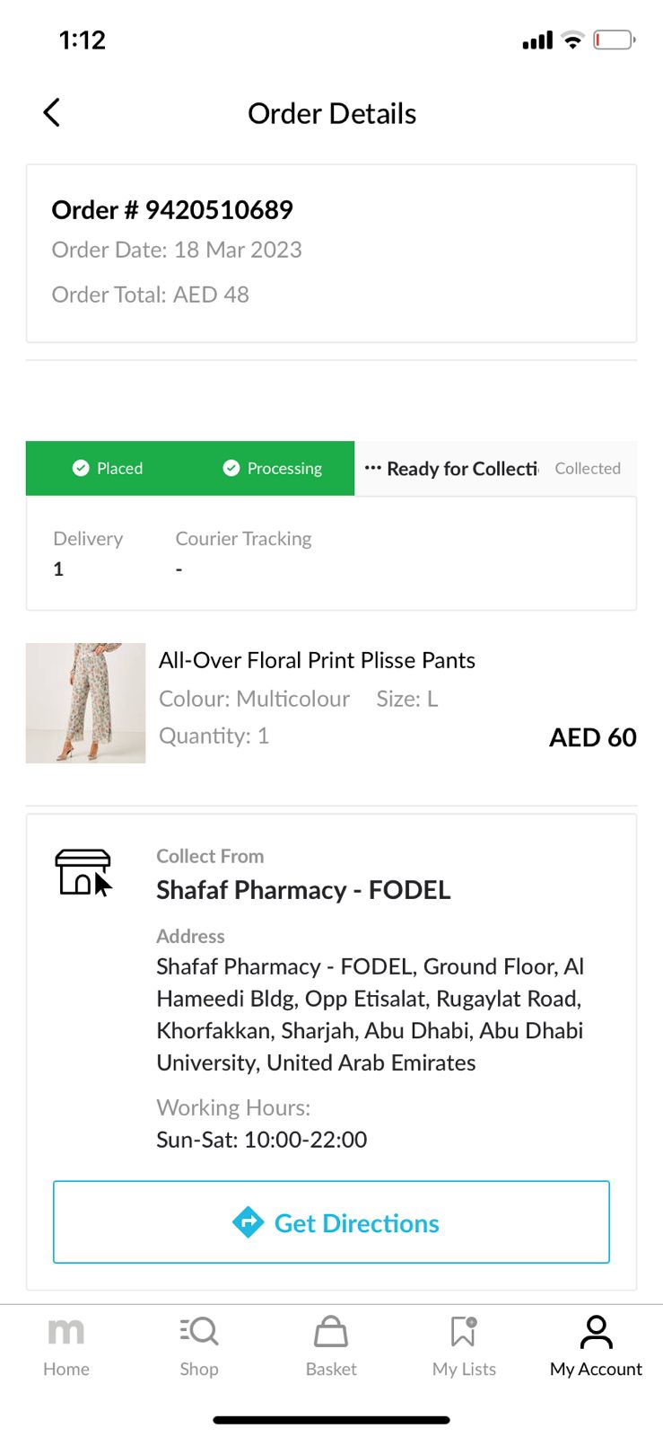Open the Basket bag icon
The height and width of the screenshot is (1437, 663).
331,1332
